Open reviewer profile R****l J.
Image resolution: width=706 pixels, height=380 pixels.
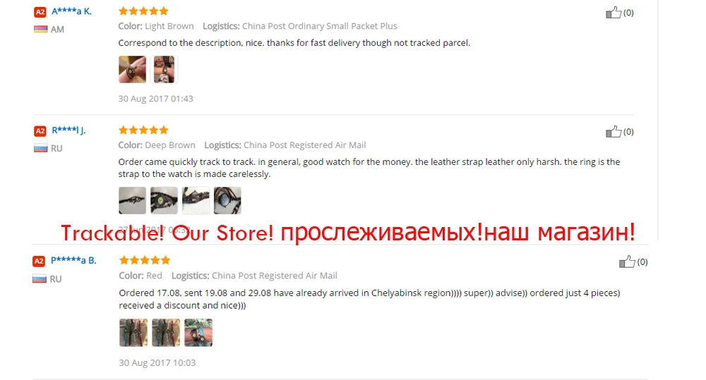click(68, 130)
